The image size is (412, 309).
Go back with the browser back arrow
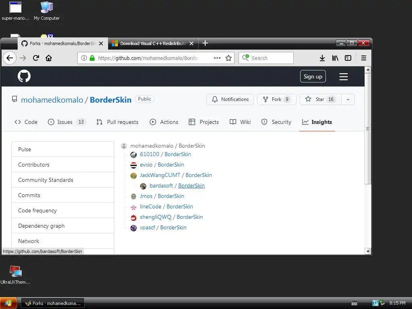pyautogui.click(x=10, y=58)
